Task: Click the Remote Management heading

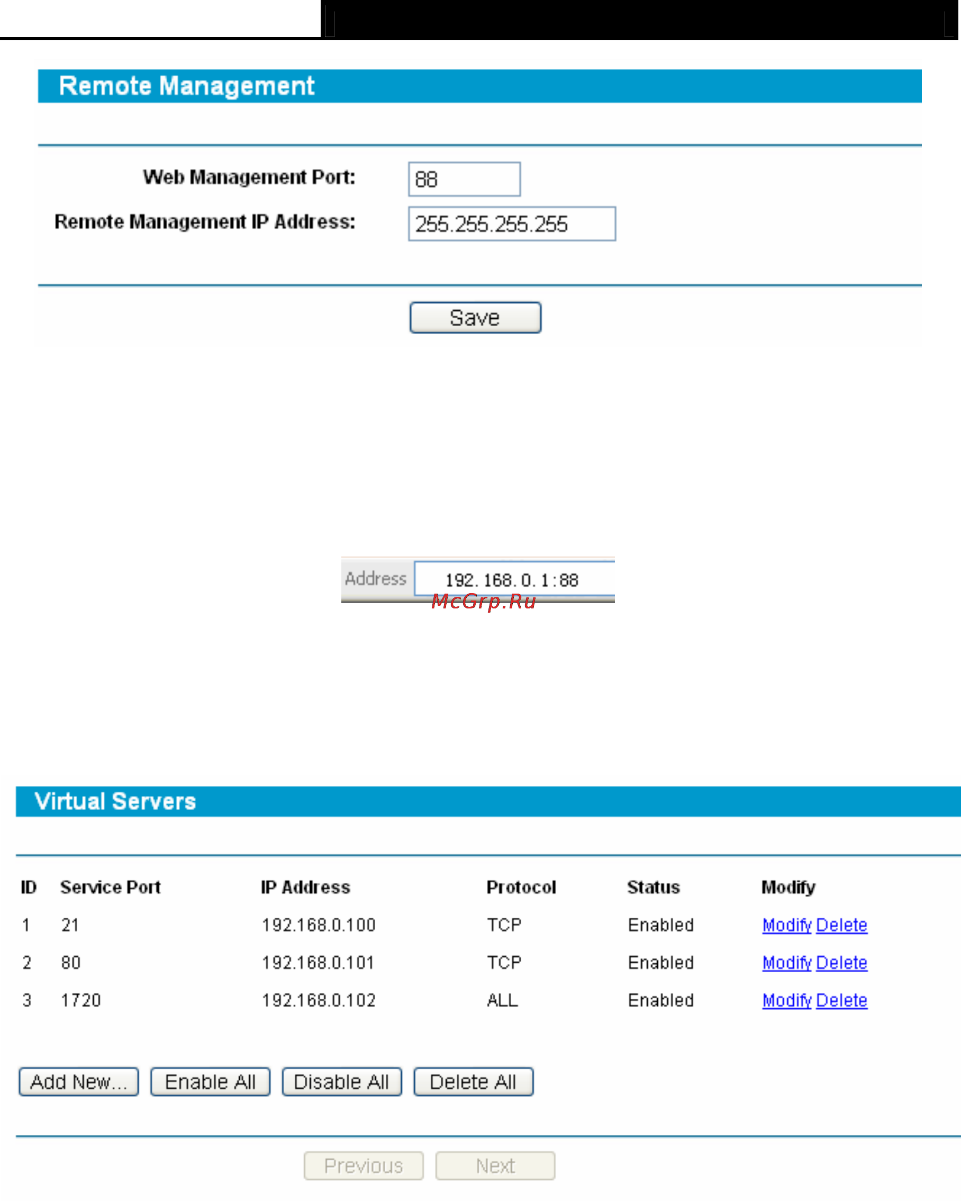Action: 186,86
